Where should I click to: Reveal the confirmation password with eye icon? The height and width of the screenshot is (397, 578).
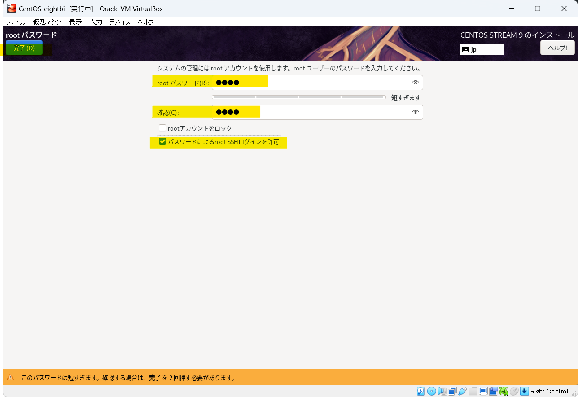coord(416,112)
